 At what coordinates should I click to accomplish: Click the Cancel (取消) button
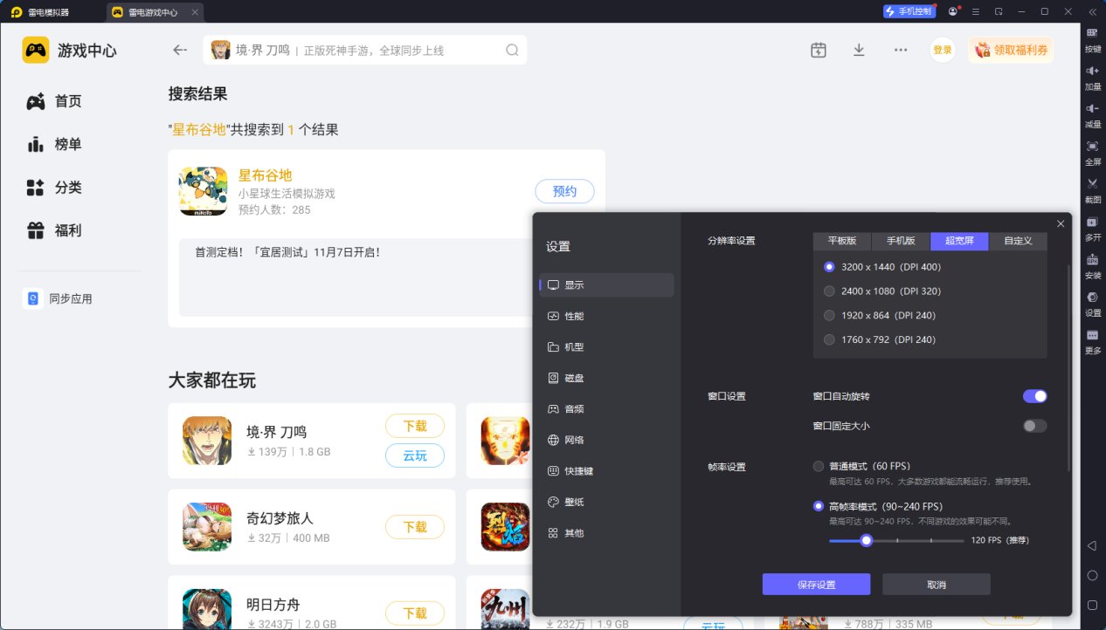coord(936,585)
